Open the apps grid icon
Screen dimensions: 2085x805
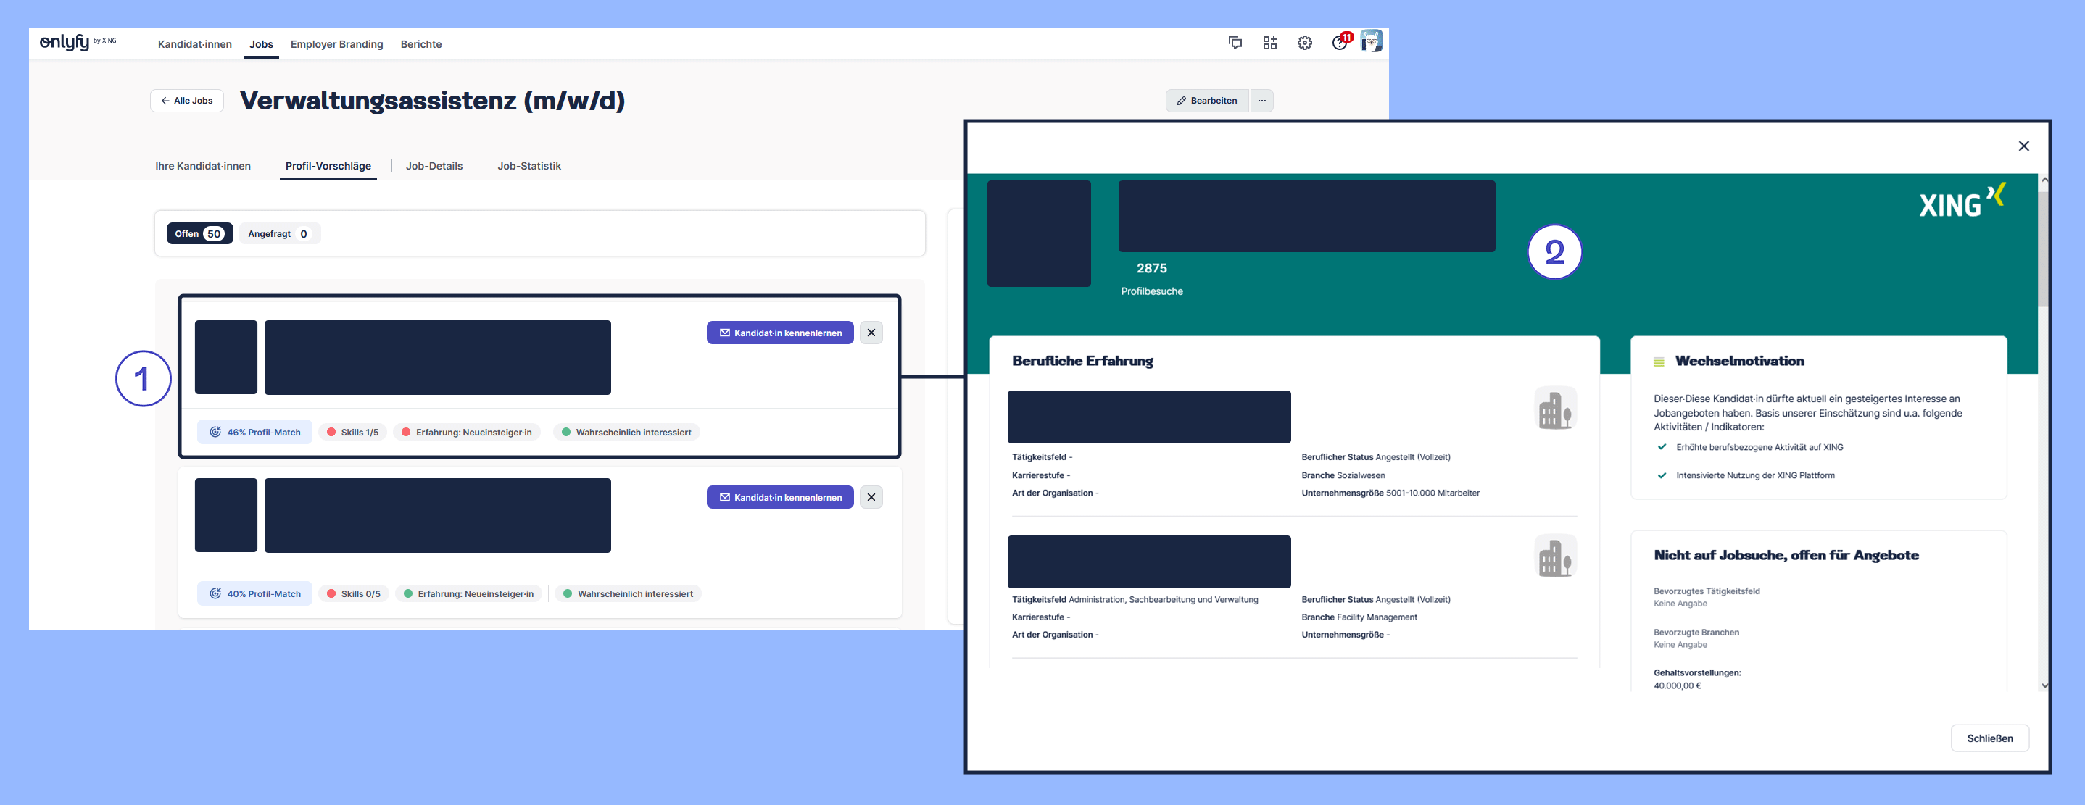[x=1269, y=43]
